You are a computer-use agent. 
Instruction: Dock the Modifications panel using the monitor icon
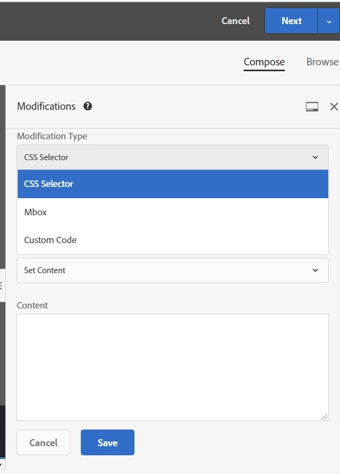pyautogui.click(x=312, y=107)
